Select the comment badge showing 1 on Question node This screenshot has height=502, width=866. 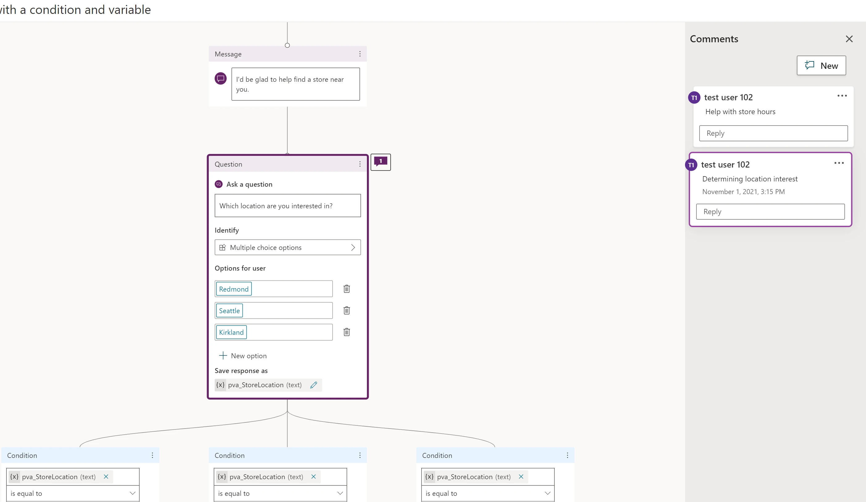(x=380, y=162)
